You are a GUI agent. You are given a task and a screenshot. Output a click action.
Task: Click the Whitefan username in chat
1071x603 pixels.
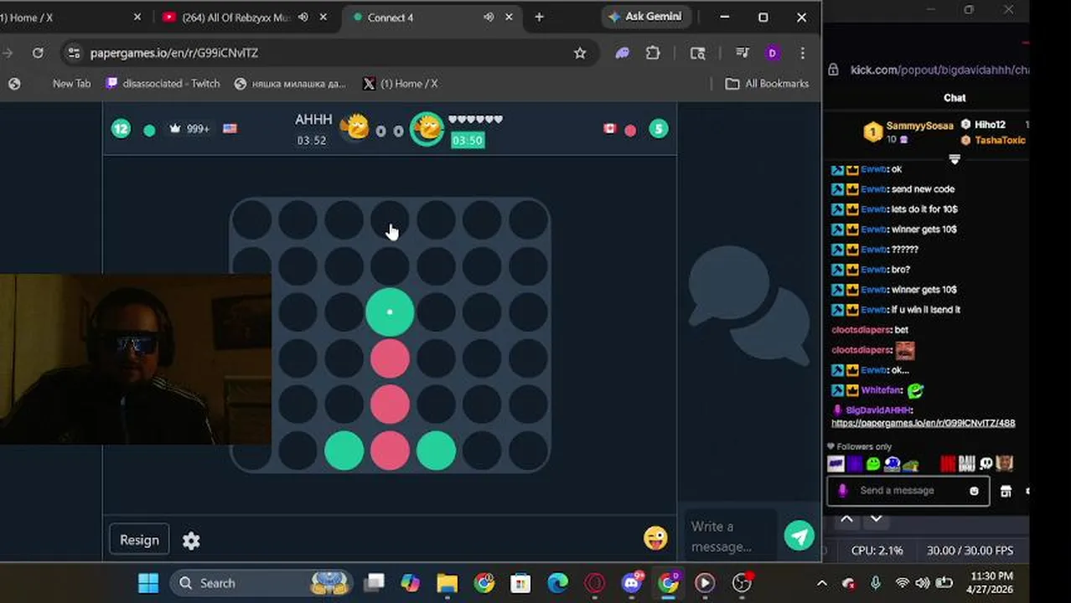coord(881,390)
